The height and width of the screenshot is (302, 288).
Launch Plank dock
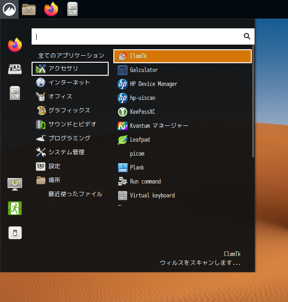(x=183, y=168)
